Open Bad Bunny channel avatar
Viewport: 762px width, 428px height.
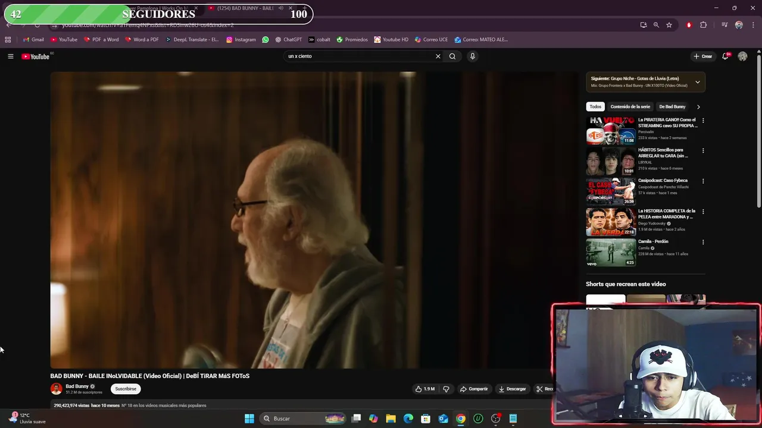56,389
